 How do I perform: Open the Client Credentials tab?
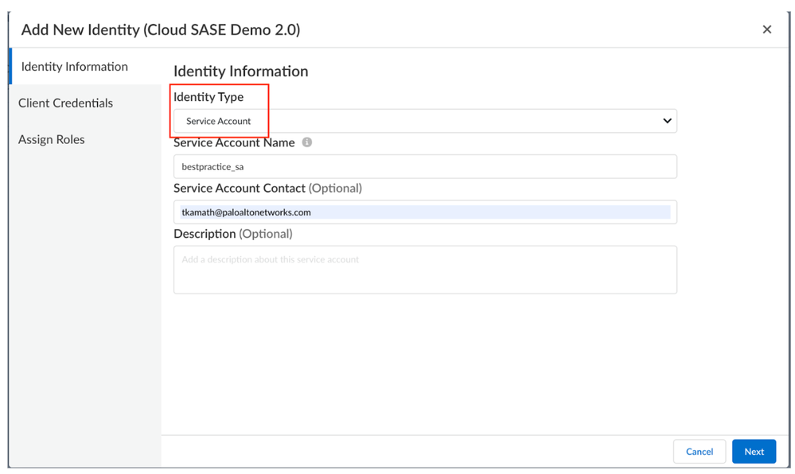click(x=66, y=103)
